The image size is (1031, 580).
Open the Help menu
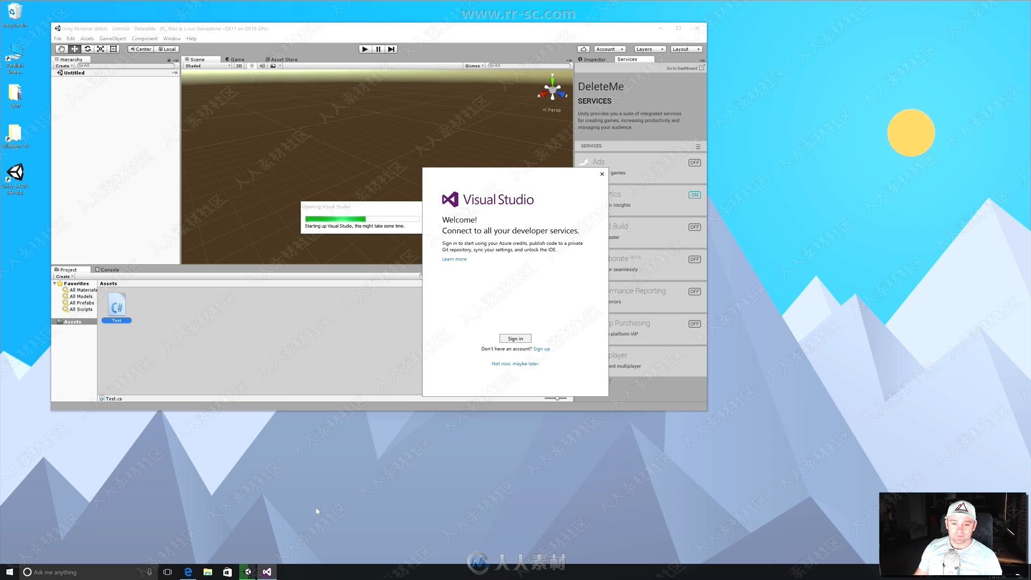pos(191,39)
